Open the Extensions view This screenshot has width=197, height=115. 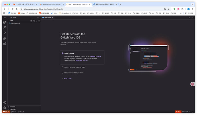click(5, 44)
